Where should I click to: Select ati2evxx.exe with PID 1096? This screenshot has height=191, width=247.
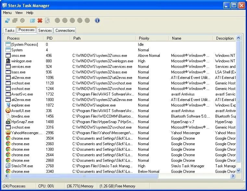point(120,78)
